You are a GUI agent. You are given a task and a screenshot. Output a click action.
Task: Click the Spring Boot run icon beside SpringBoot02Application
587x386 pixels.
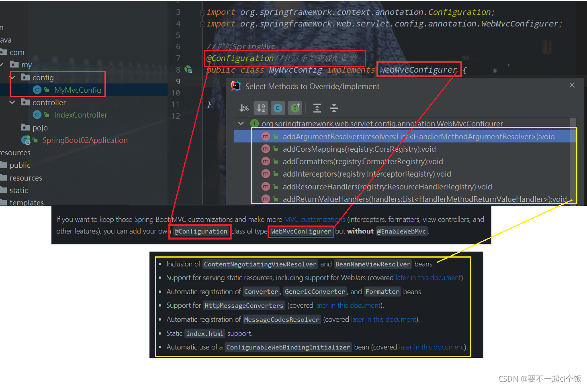26,140
